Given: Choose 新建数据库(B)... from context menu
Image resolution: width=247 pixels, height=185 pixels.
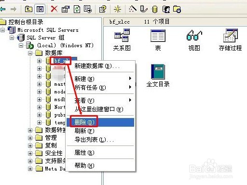Looking at the screenshot, I should (101, 66).
